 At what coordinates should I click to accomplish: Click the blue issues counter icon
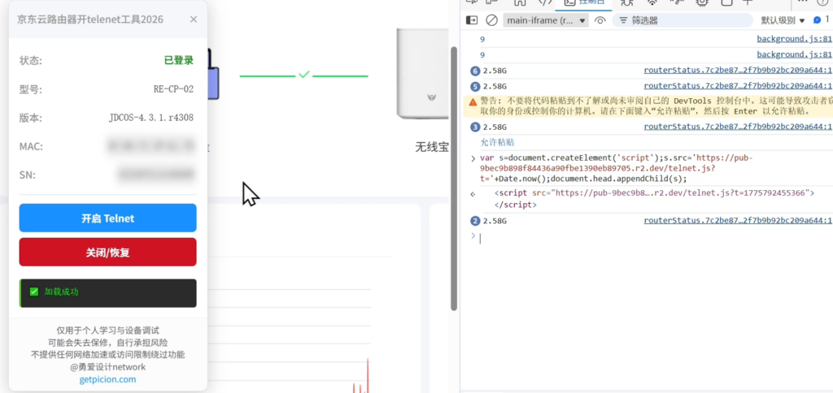pos(818,19)
